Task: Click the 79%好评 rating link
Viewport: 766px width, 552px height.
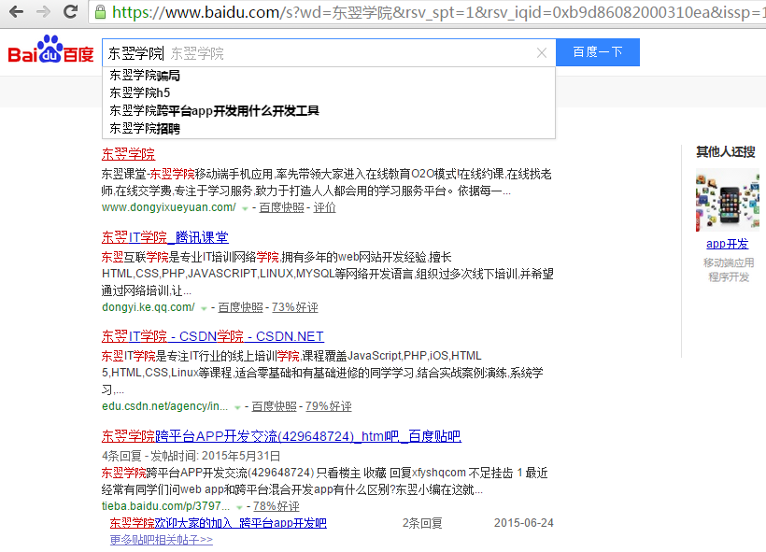Action: (x=328, y=406)
